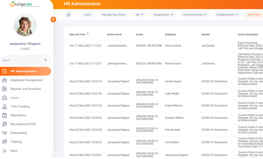Expand the Job dropdown menu
The width and height of the screenshot is (263, 159).
pos(139,15)
